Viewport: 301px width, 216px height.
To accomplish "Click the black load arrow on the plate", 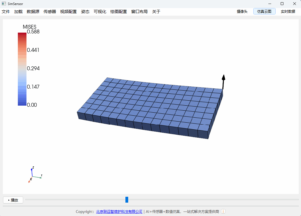I will pyautogui.click(x=223, y=82).
